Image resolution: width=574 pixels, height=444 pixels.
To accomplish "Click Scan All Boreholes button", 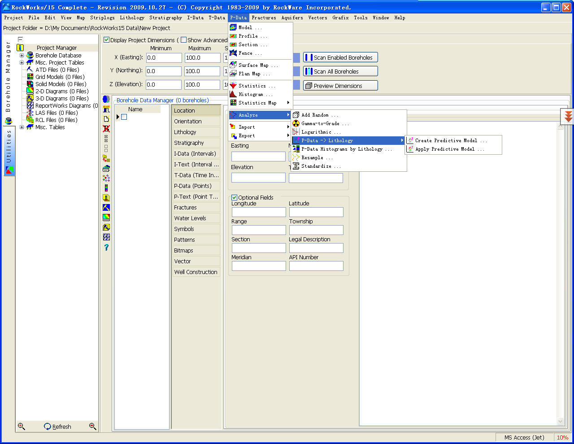I will click(x=340, y=71).
